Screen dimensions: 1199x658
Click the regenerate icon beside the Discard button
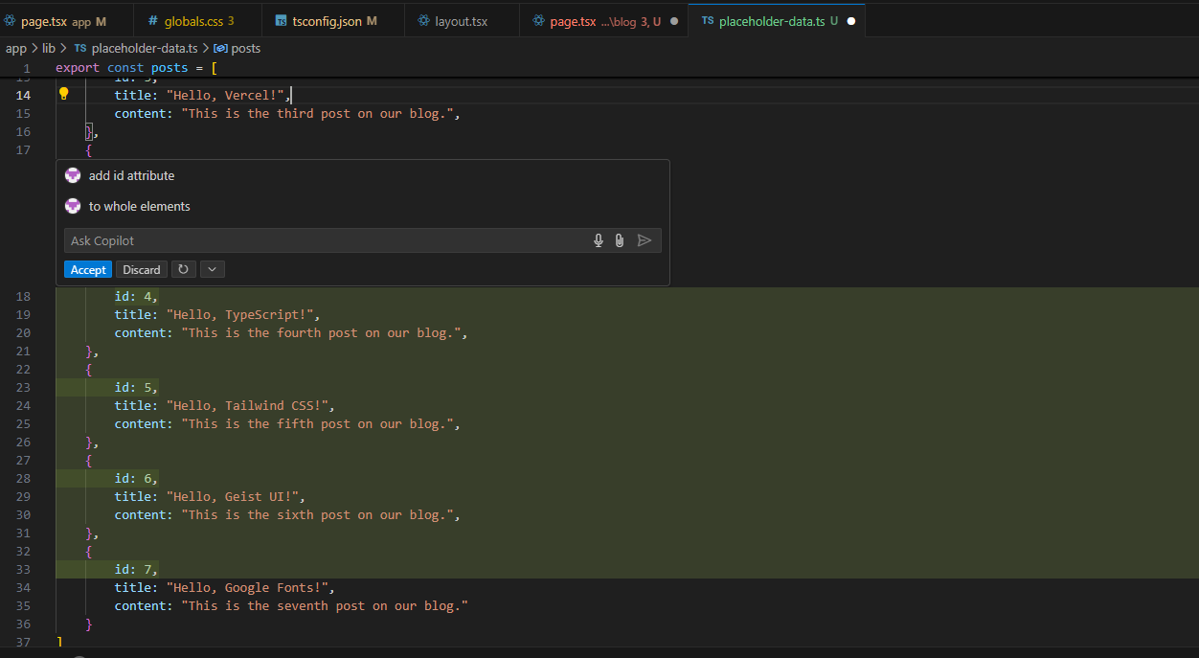point(183,269)
